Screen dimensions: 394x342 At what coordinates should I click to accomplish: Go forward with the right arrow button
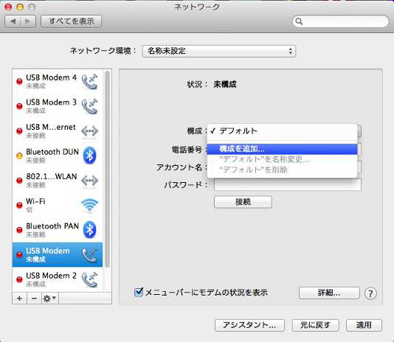point(28,21)
